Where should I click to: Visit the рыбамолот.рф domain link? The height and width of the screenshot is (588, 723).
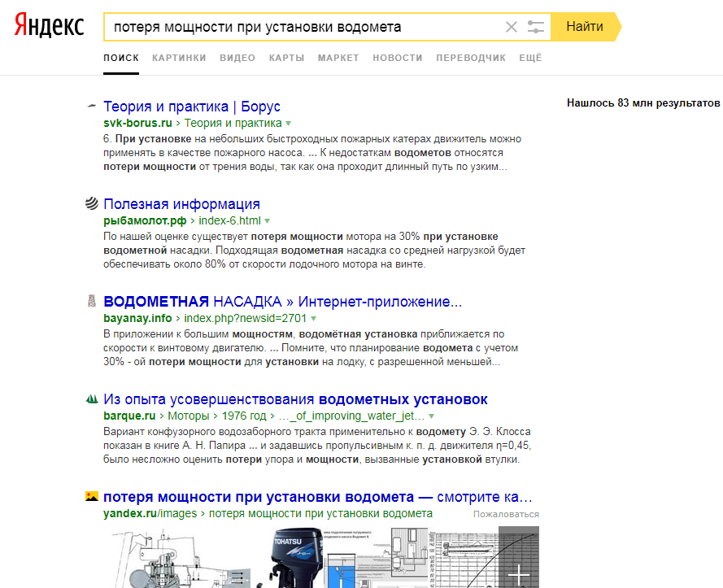(145, 221)
